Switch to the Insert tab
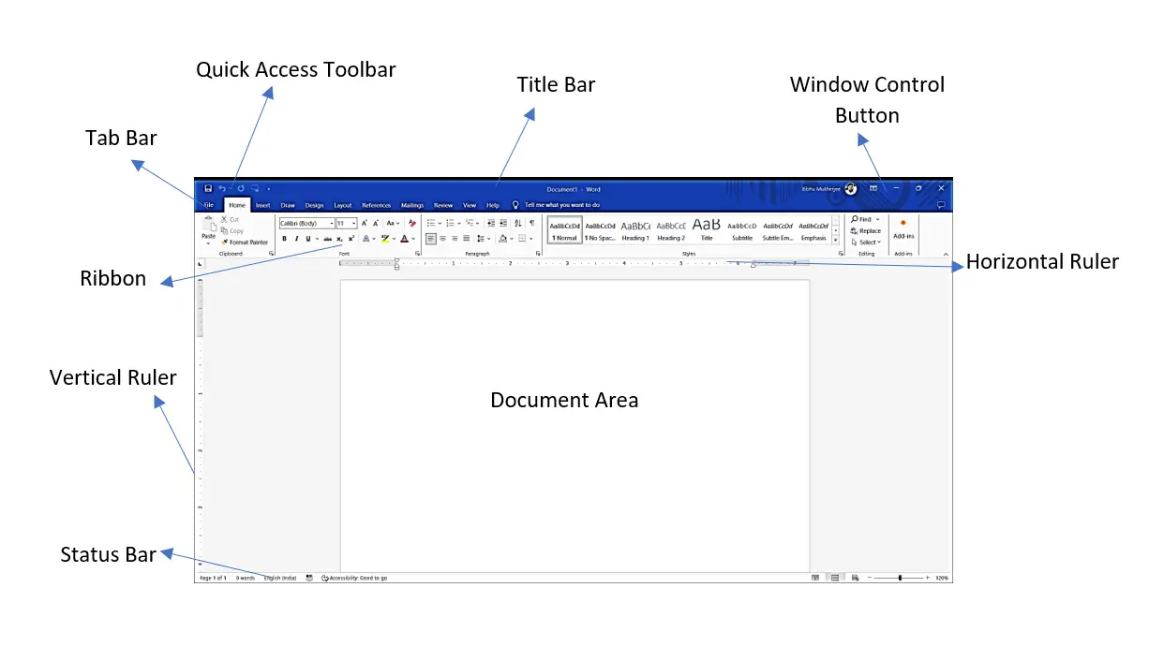Viewport: 1149px width, 661px height. pos(263,205)
